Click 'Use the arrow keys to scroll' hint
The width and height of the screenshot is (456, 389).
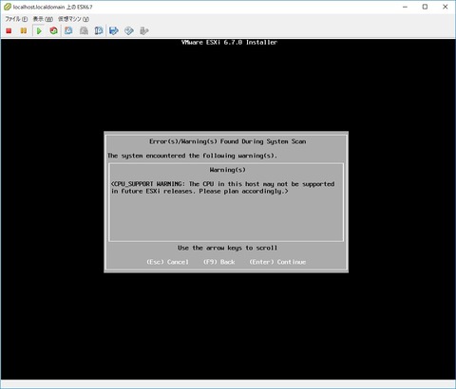227,248
